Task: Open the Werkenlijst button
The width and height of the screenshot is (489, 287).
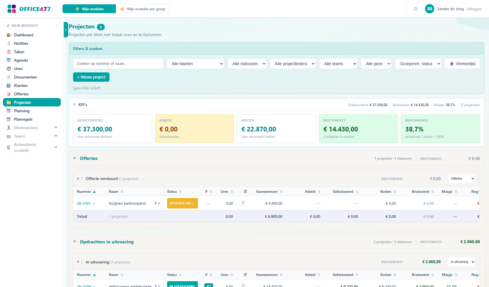Action: click(x=462, y=64)
